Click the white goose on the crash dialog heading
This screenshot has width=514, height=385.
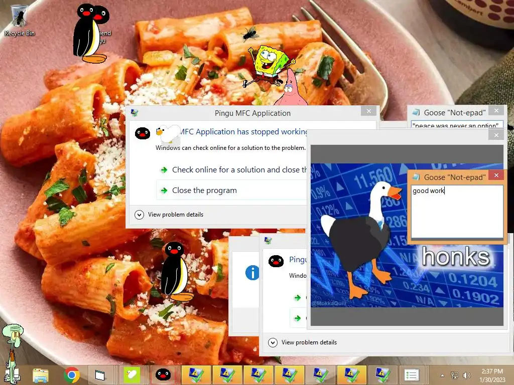tap(169, 134)
